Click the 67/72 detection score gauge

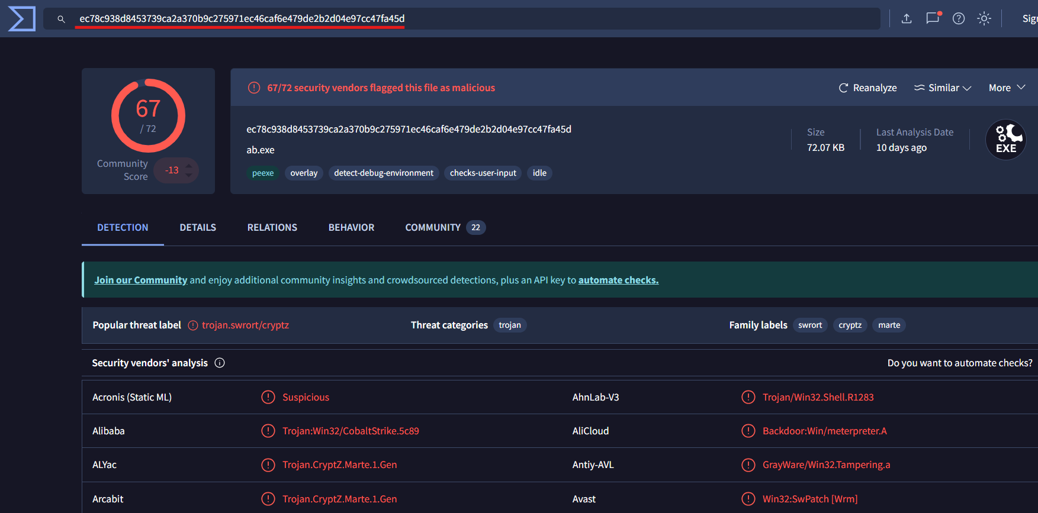tap(148, 116)
